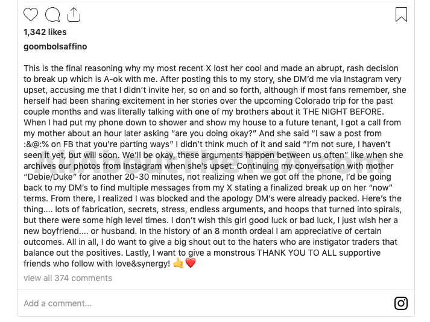Focus the "Add a comment..." field
The image size is (430, 322).
coord(206,303)
